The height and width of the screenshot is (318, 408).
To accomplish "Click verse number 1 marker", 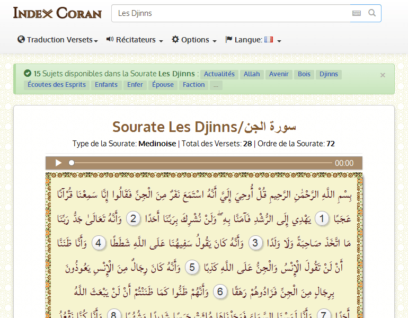I will coord(322,218).
